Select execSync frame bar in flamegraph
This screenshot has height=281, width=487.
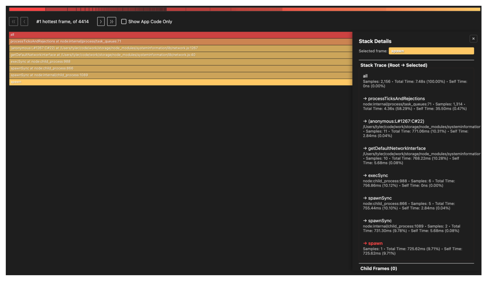pos(181,62)
